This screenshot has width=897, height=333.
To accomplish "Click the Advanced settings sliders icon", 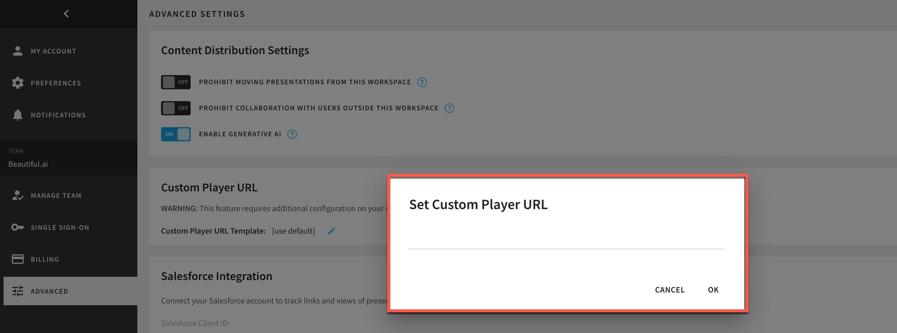I will [17, 291].
